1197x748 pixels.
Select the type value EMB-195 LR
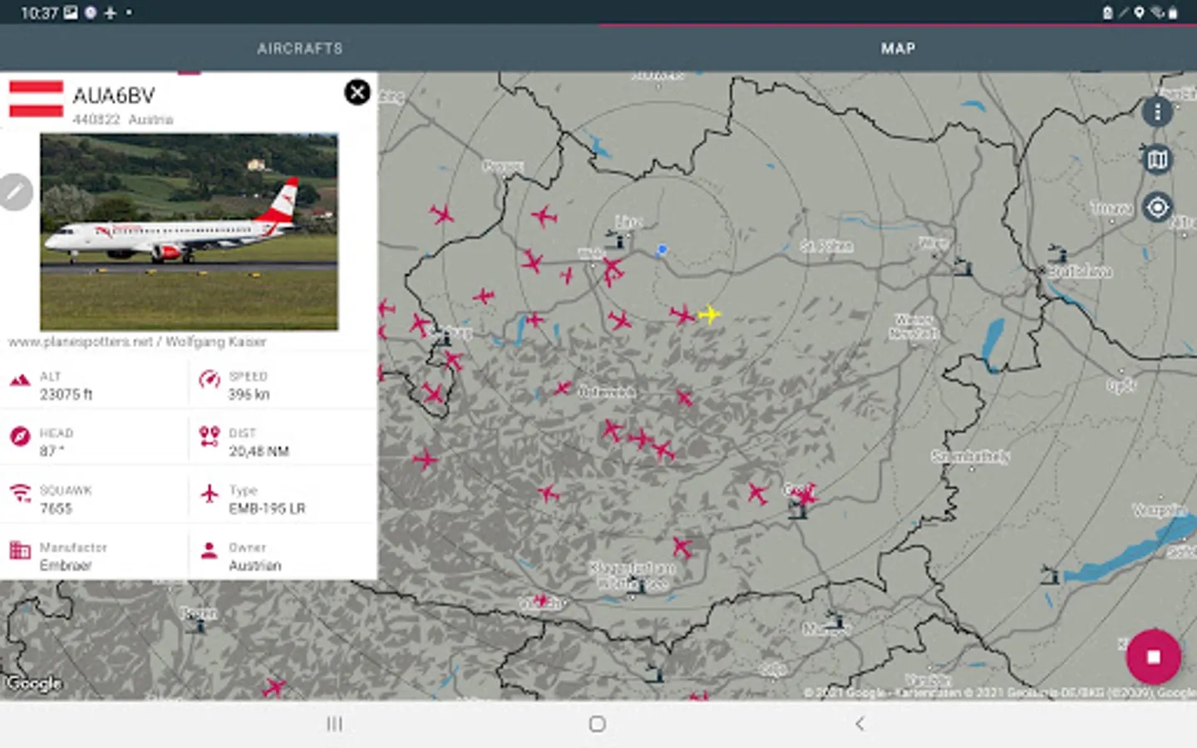tap(267, 509)
